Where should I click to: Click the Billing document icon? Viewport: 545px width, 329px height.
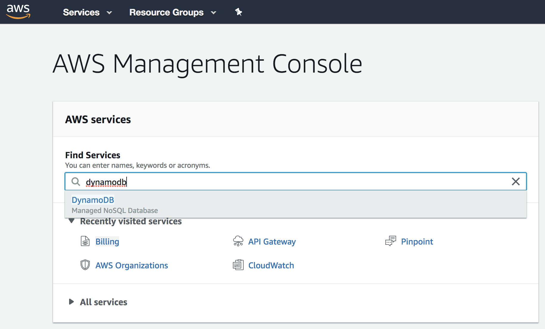(x=85, y=241)
